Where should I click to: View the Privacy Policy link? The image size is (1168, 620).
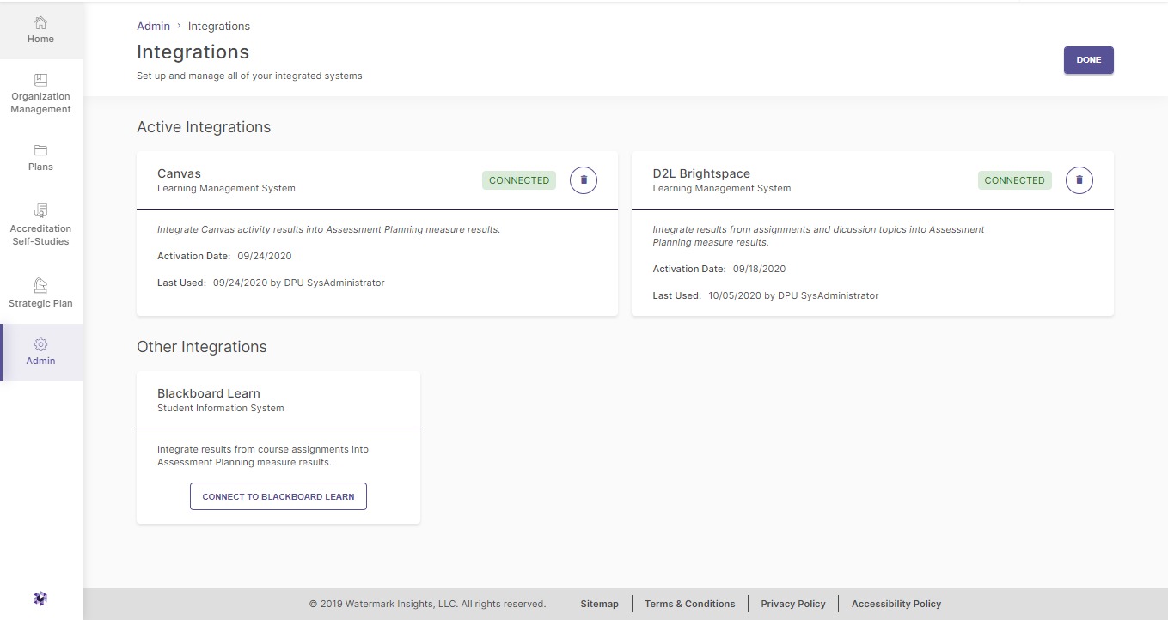[x=792, y=604]
